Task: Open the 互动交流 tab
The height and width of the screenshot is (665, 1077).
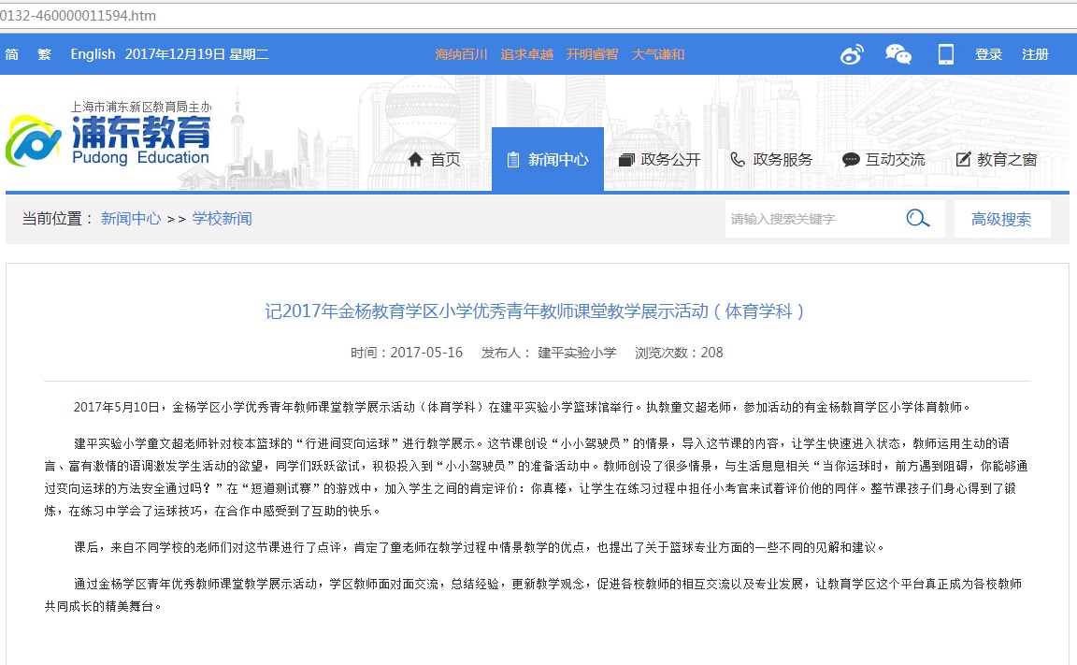Action: pos(884,159)
